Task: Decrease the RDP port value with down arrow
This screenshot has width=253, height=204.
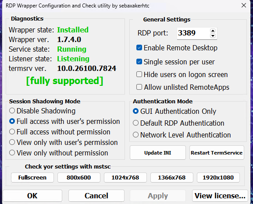Action: (x=213, y=35)
